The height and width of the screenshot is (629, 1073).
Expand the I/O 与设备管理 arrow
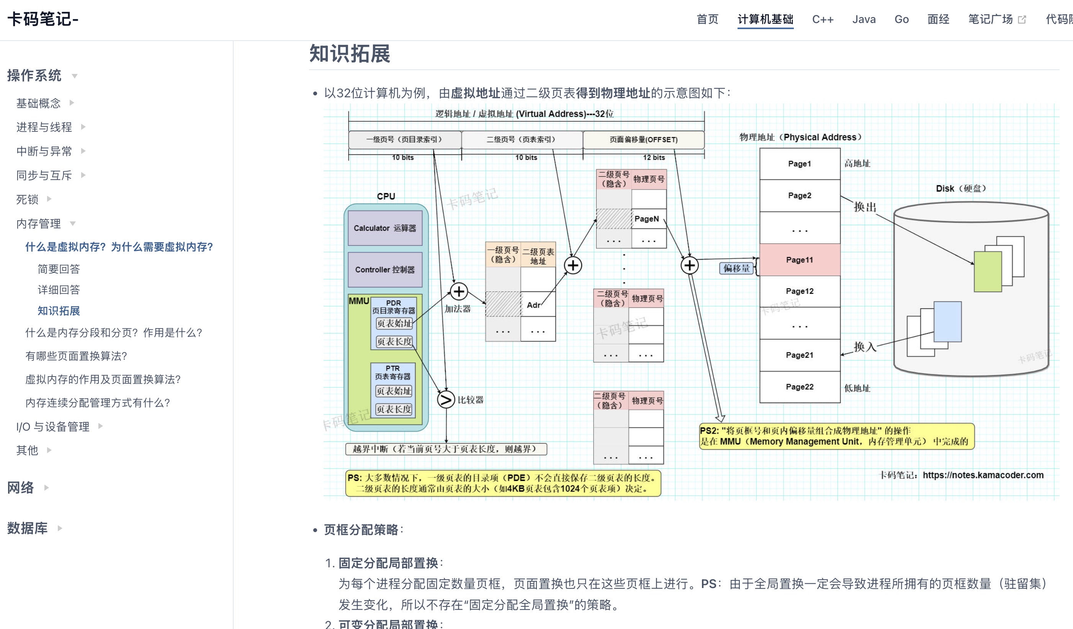tap(100, 426)
